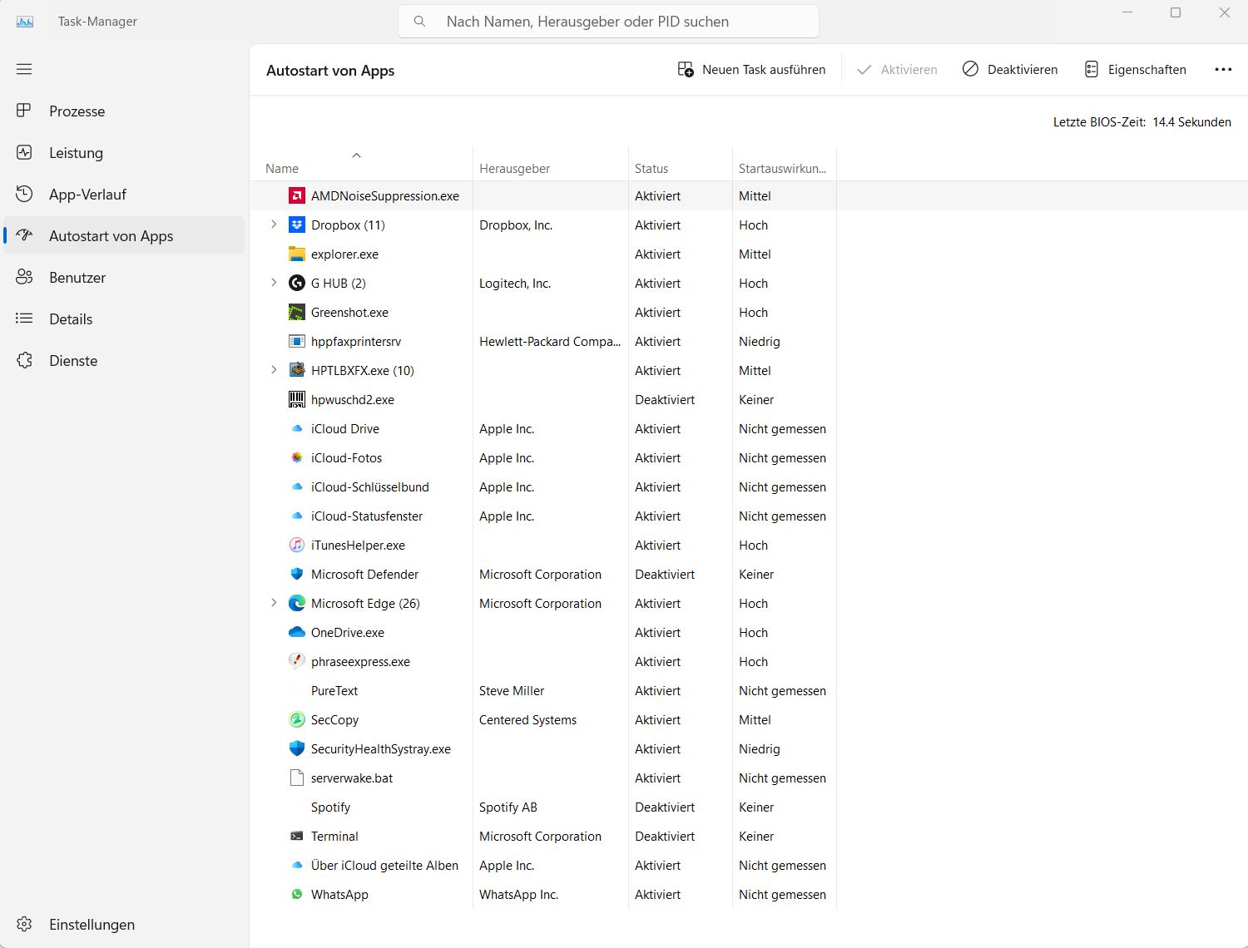
Task: Focus the search box for name or PID
Action: click(x=607, y=22)
